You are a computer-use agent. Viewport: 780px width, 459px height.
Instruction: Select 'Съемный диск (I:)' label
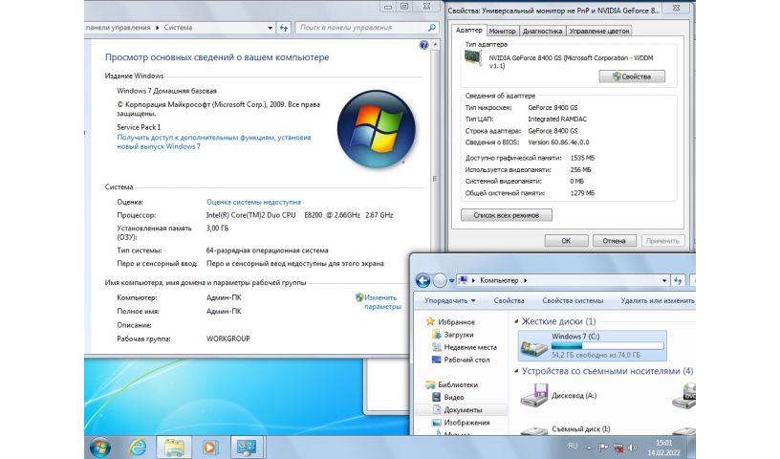point(580,428)
